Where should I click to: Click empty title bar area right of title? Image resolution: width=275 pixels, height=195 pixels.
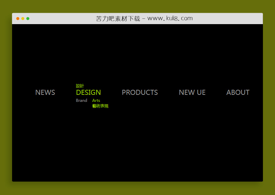228,18
